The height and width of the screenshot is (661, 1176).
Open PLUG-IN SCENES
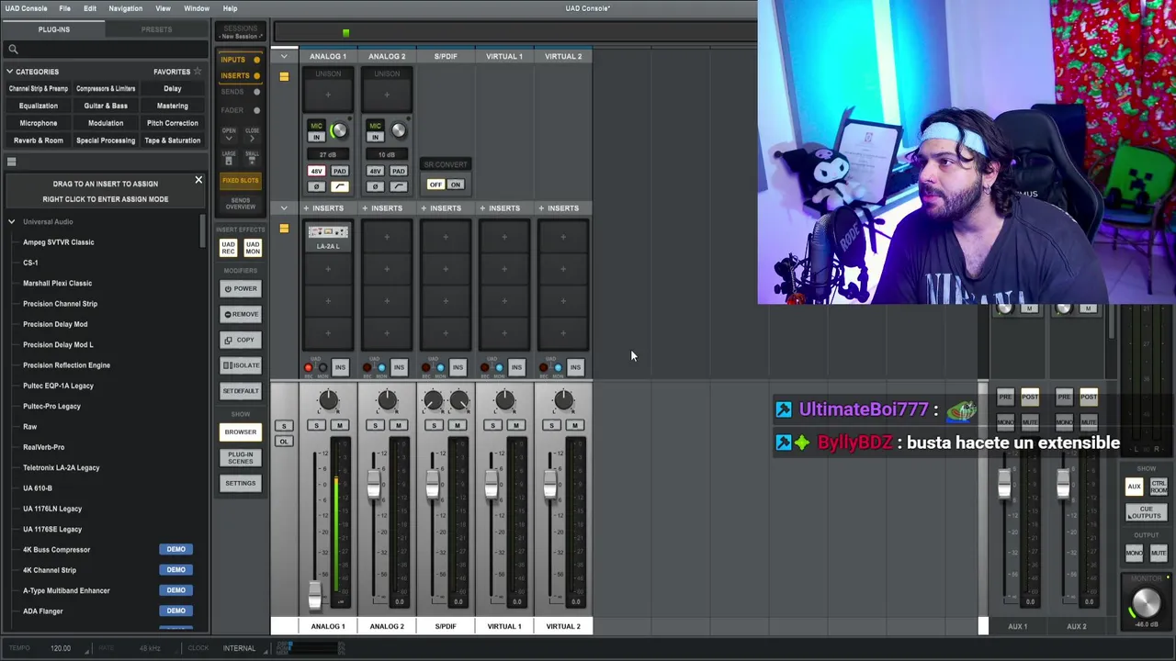pos(241,457)
